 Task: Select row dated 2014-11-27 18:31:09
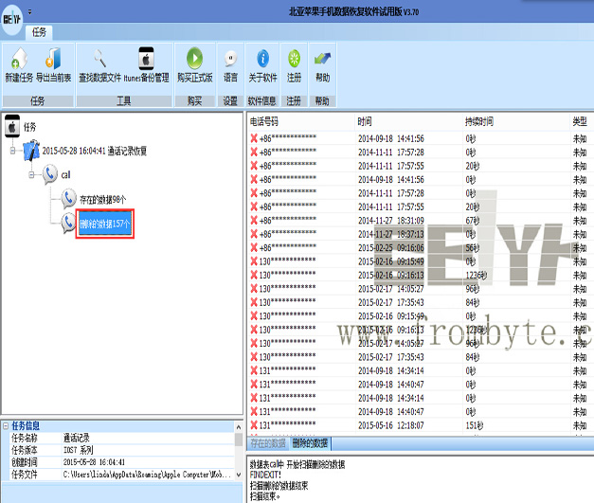click(x=421, y=221)
